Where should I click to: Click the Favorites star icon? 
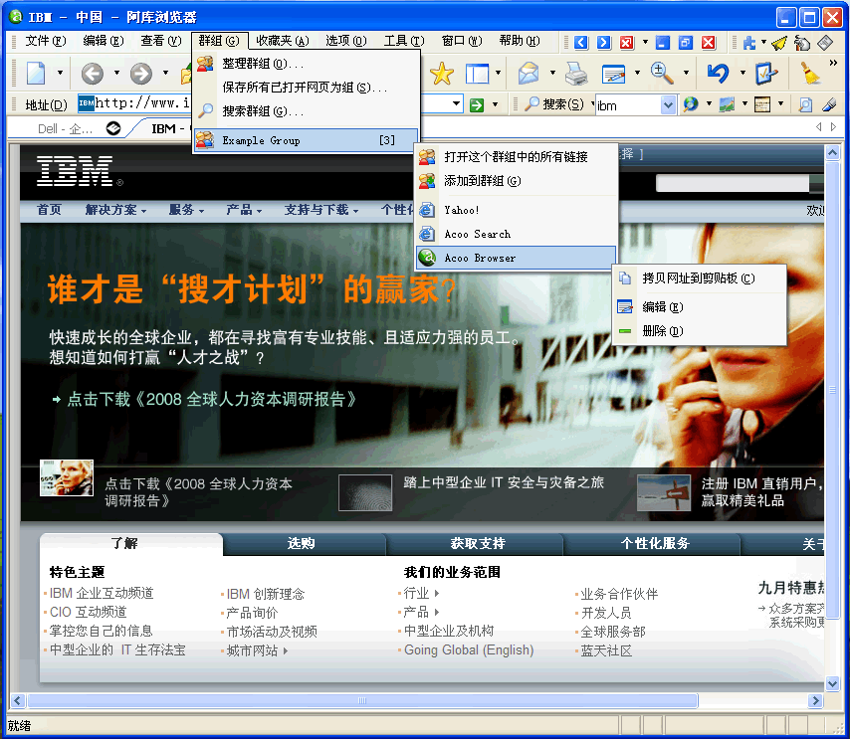click(x=441, y=74)
